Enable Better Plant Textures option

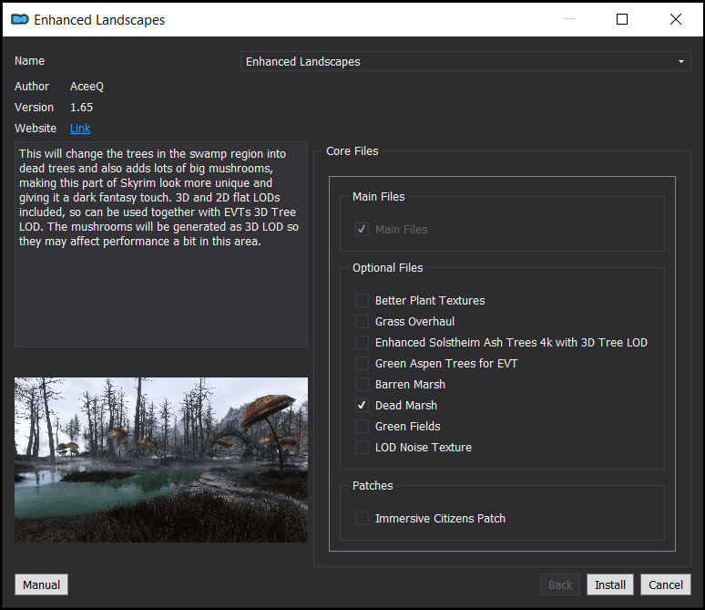[362, 300]
